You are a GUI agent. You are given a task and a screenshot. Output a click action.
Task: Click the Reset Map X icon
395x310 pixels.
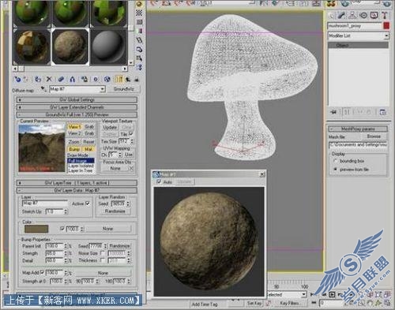pyautogui.click(x=49, y=79)
